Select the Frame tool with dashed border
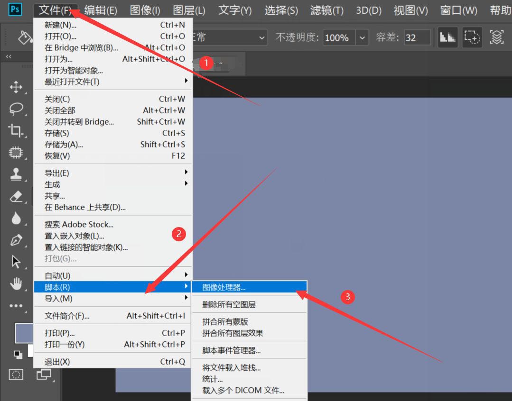This screenshot has height=401, width=512. [16, 152]
